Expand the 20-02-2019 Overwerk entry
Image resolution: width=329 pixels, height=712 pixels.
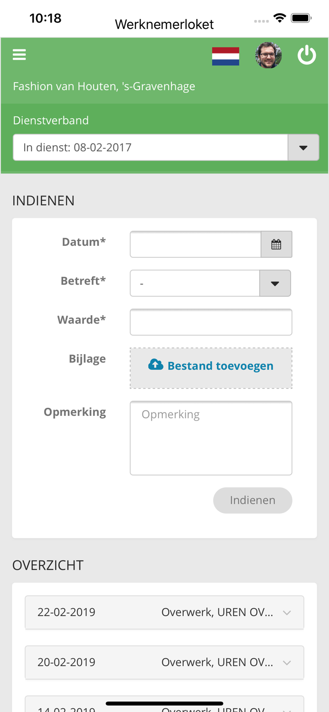164,662
